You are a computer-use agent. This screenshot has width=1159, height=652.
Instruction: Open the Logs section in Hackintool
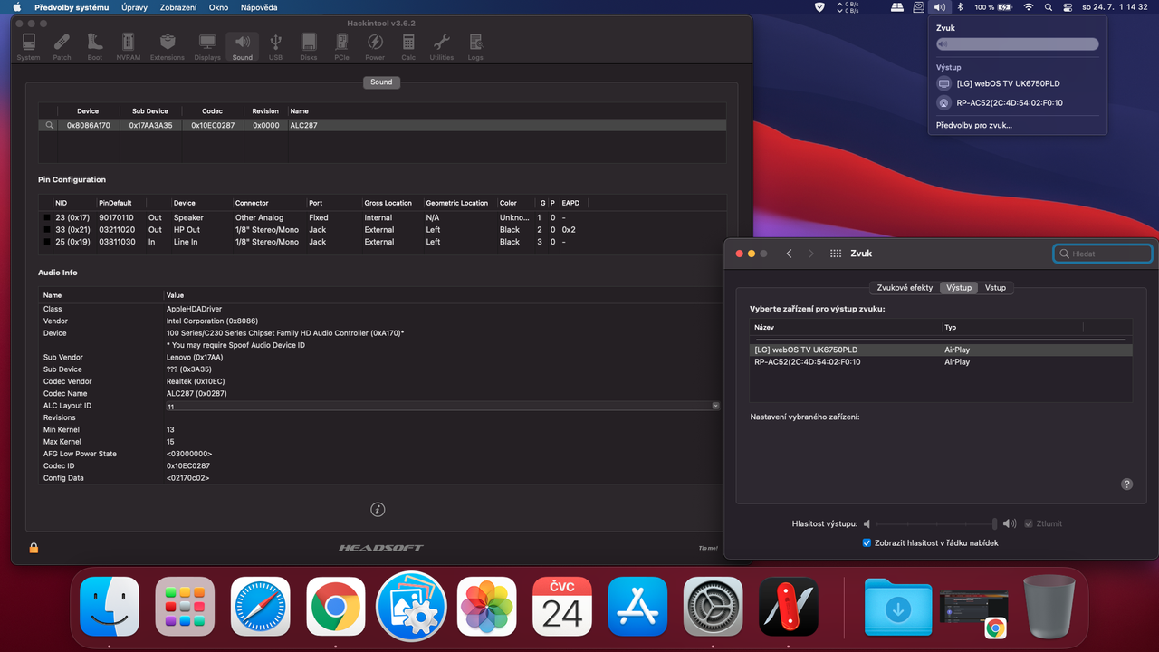coord(475,46)
